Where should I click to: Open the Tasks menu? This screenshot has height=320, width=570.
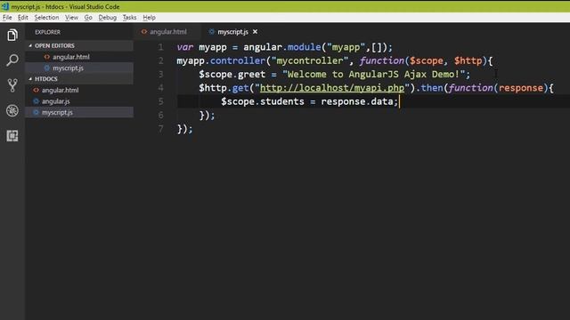(129, 18)
